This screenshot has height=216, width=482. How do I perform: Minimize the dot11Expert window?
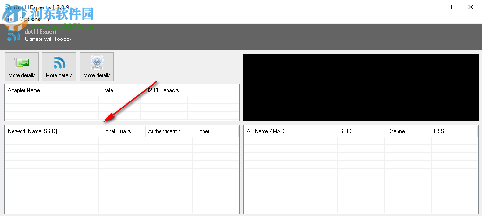[x=428, y=7]
